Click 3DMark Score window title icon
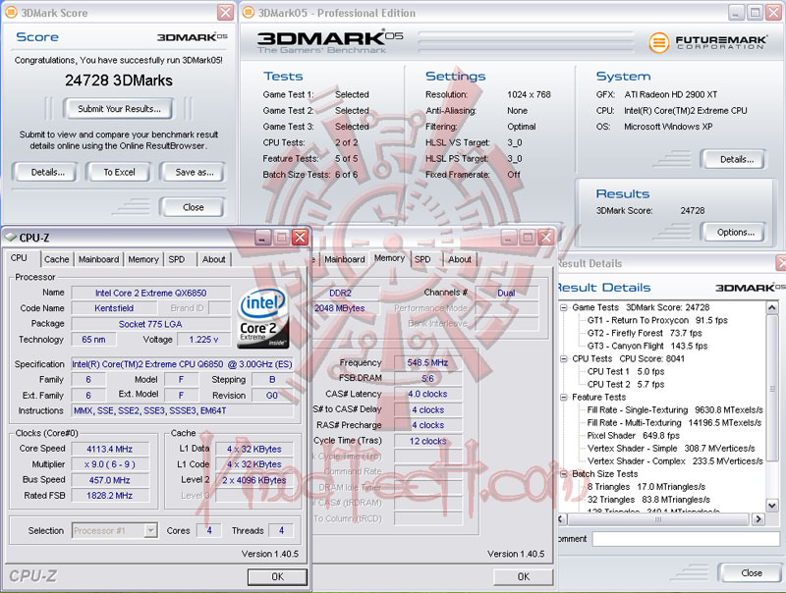This screenshot has width=786, height=593. point(11,13)
